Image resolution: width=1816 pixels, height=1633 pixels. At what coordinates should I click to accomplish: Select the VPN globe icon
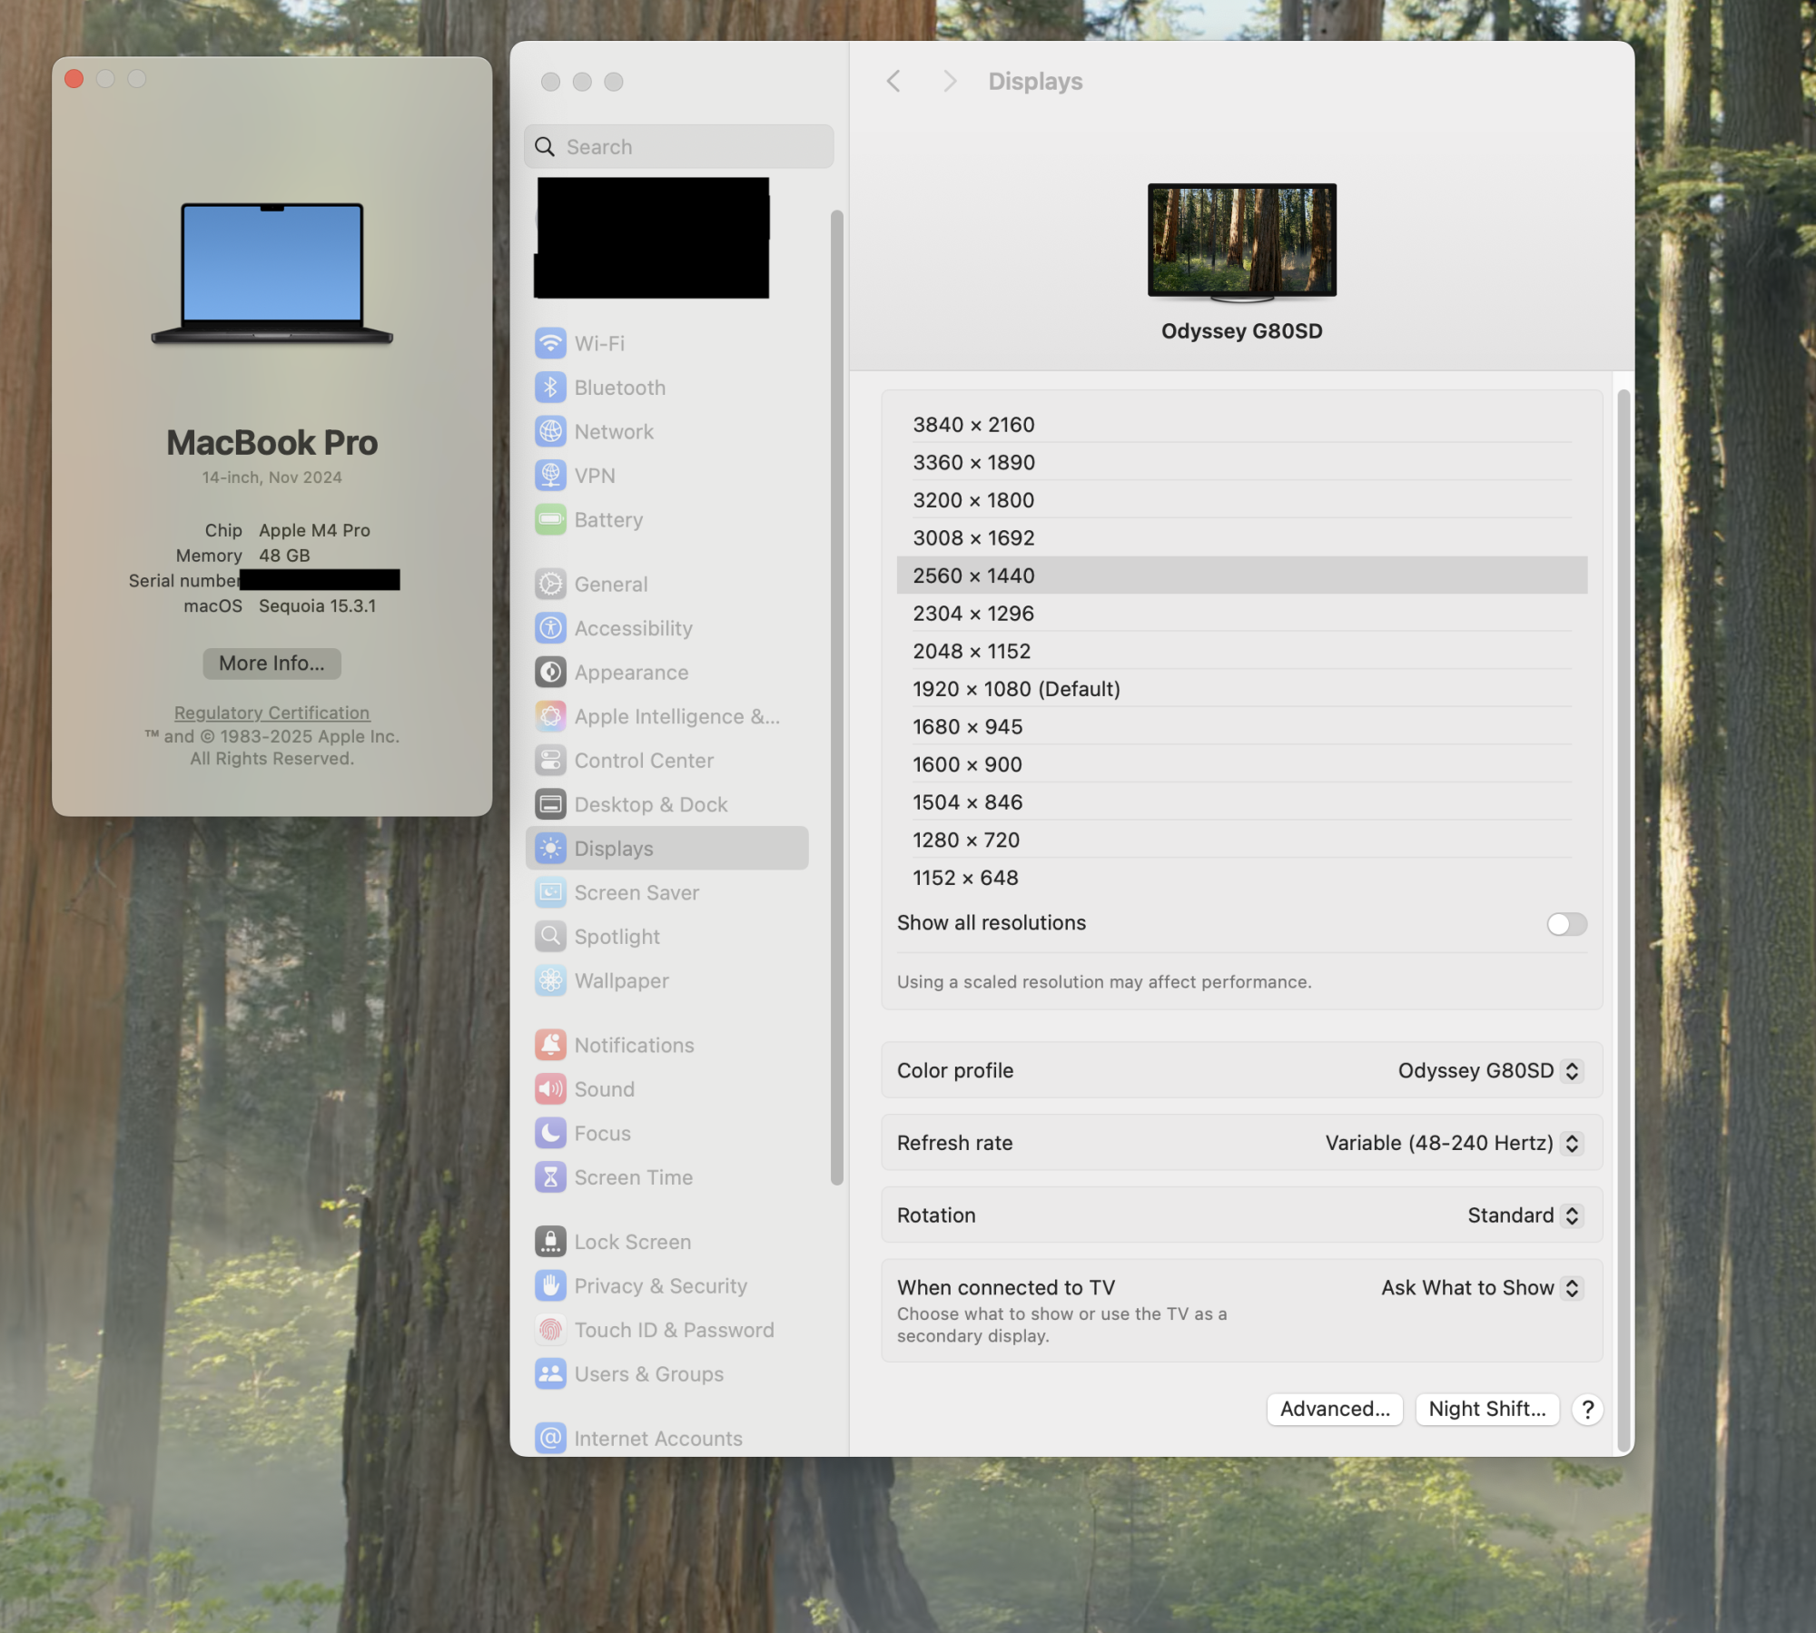(x=550, y=476)
